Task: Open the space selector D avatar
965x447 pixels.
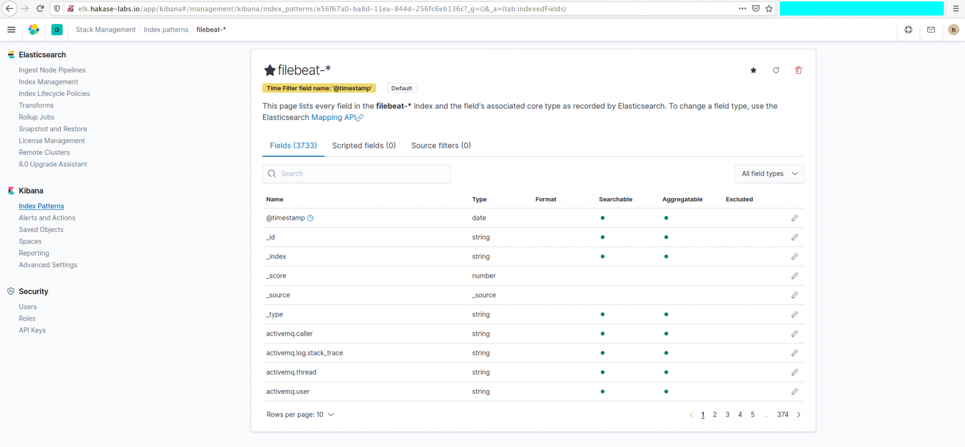Action: (x=57, y=30)
